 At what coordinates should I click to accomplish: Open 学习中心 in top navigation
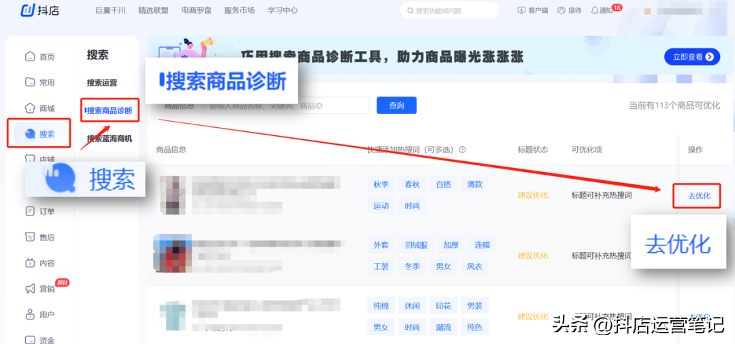click(x=282, y=10)
